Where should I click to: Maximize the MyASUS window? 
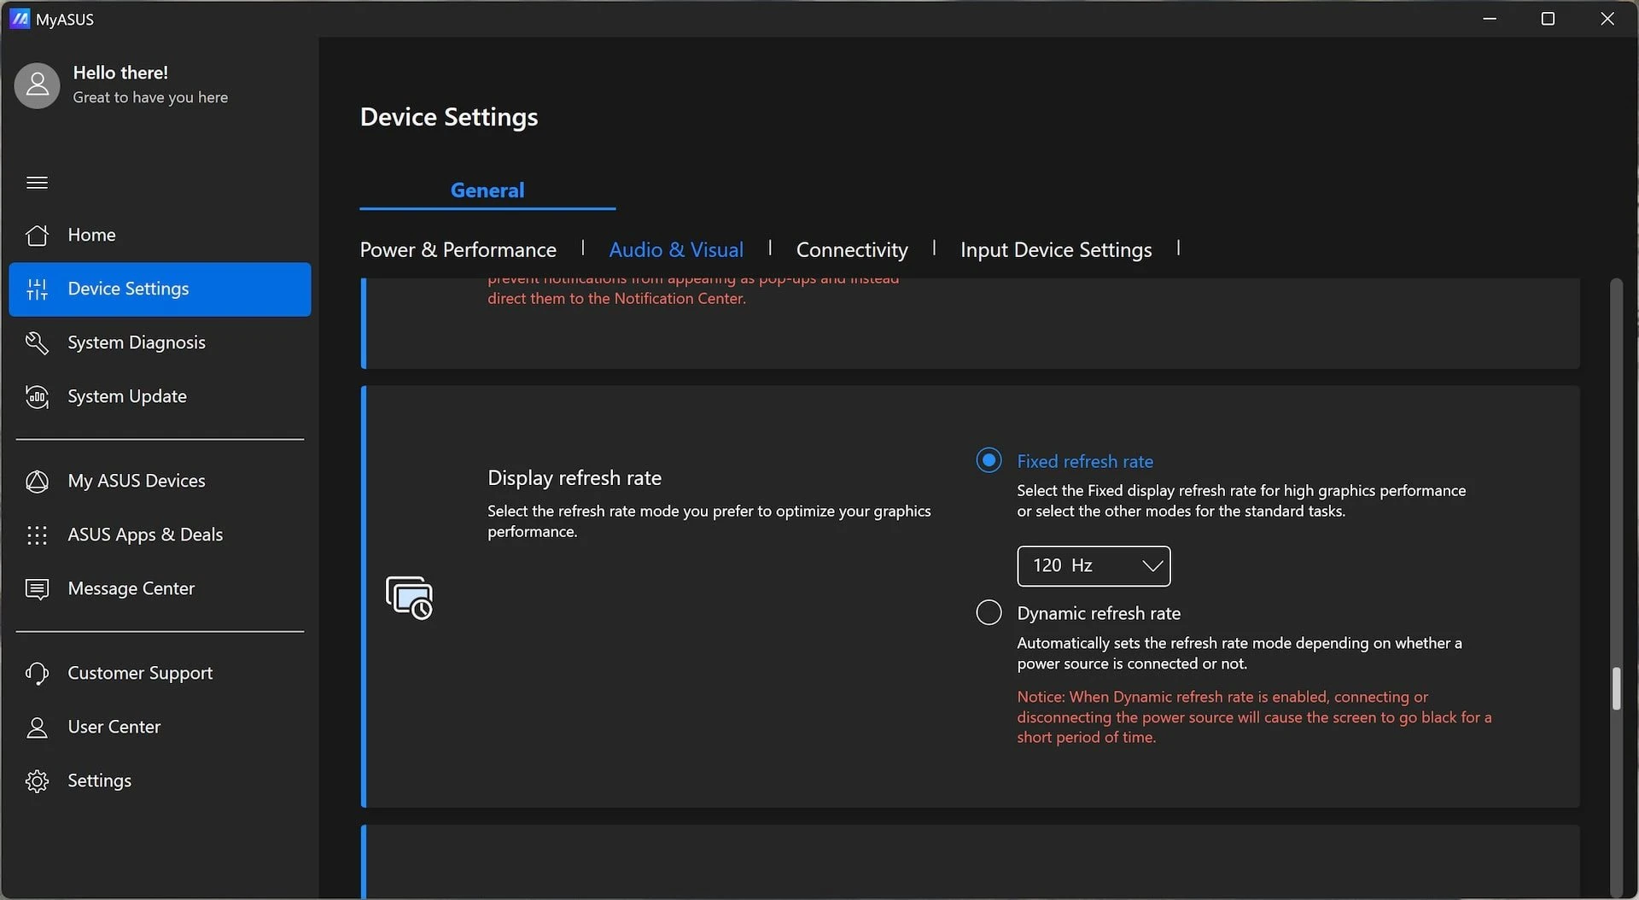click(x=1548, y=19)
